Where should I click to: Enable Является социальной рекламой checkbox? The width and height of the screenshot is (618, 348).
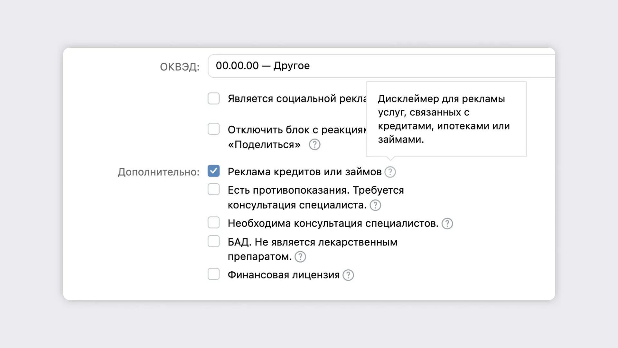tap(214, 99)
